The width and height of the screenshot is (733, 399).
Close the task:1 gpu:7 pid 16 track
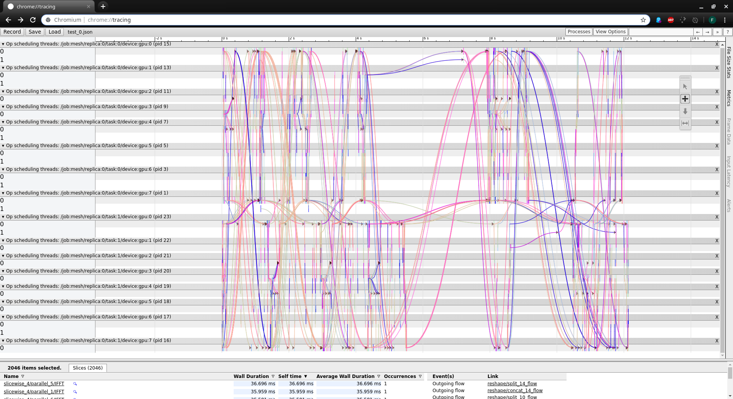tap(717, 341)
